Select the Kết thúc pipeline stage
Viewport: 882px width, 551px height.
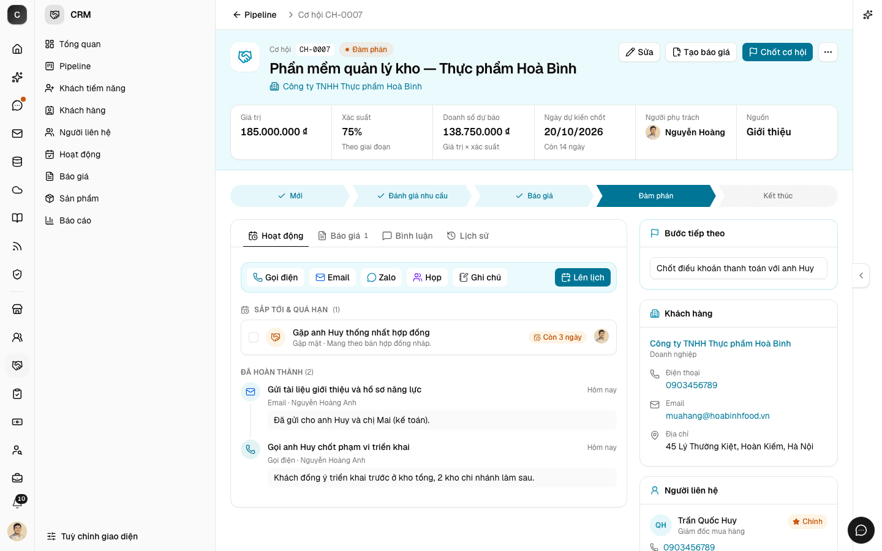[777, 196]
